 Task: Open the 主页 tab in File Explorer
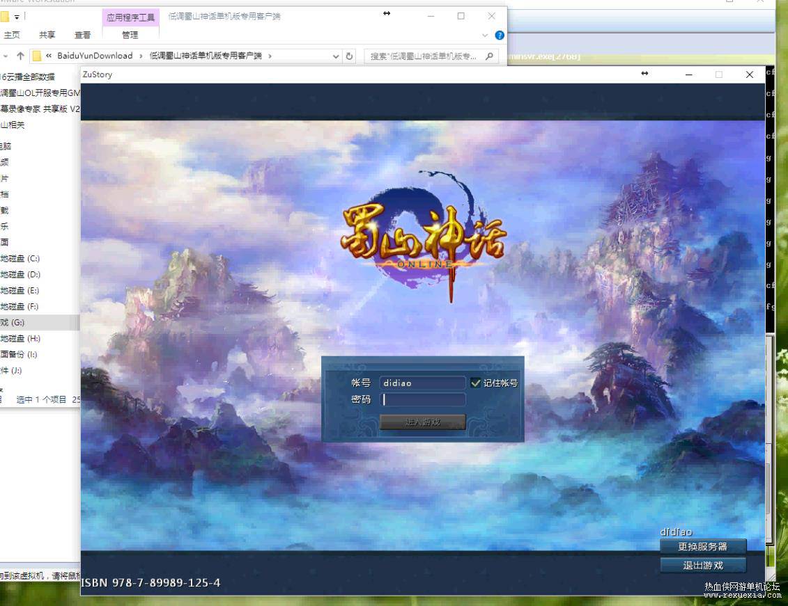click(x=11, y=35)
